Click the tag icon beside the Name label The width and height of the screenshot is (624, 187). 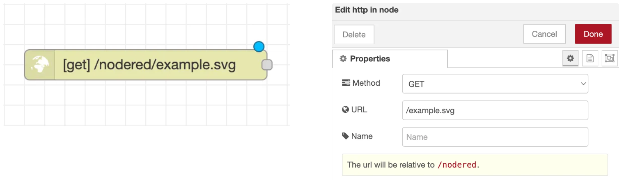click(345, 136)
